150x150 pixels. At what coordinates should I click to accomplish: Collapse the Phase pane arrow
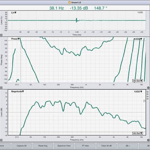(1, 88)
